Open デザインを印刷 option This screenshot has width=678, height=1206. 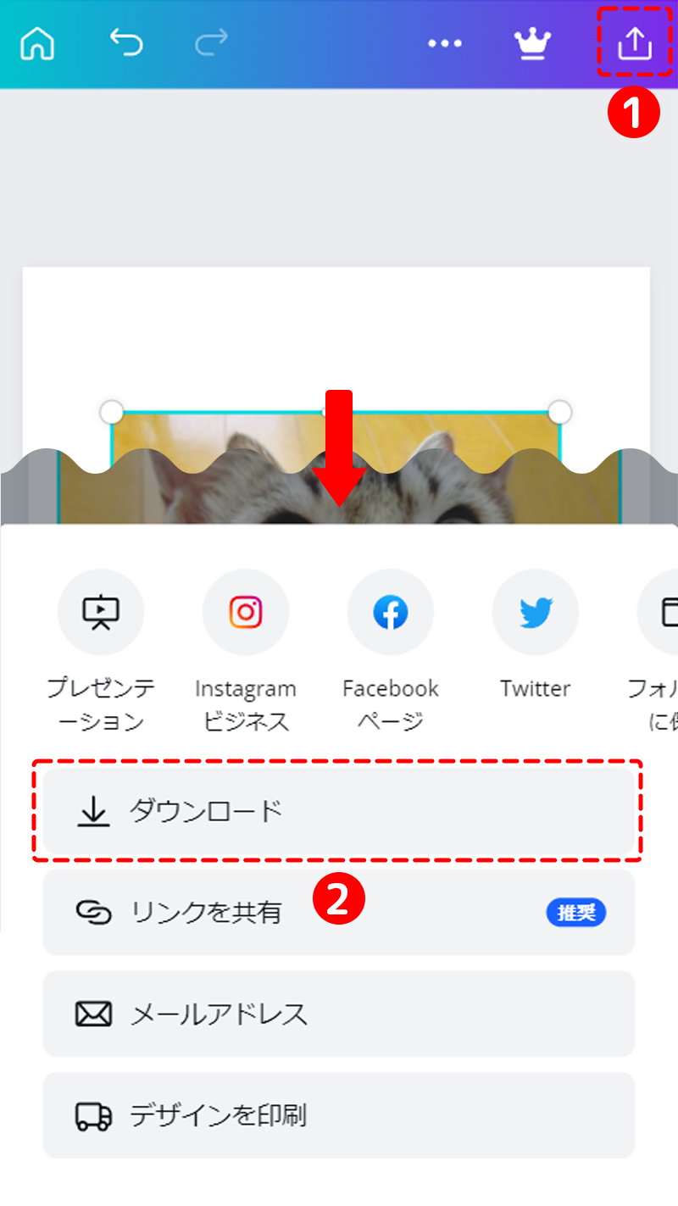tap(339, 1115)
